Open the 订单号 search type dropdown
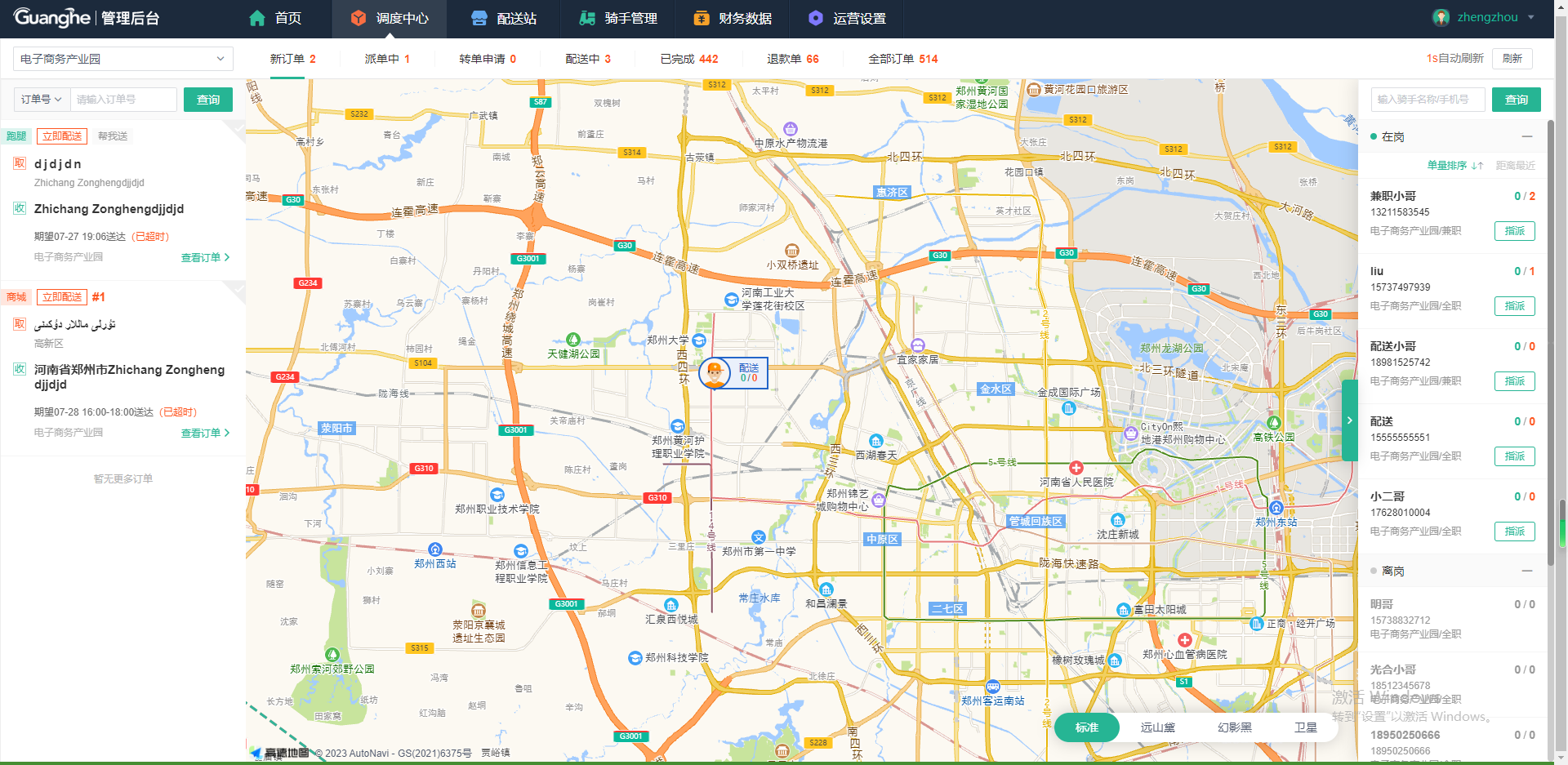The height and width of the screenshot is (765, 1568). (41, 100)
